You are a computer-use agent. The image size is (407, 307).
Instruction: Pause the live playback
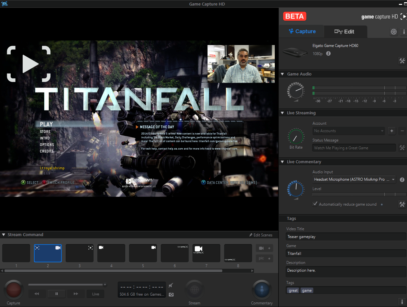click(x=57, y=294)
